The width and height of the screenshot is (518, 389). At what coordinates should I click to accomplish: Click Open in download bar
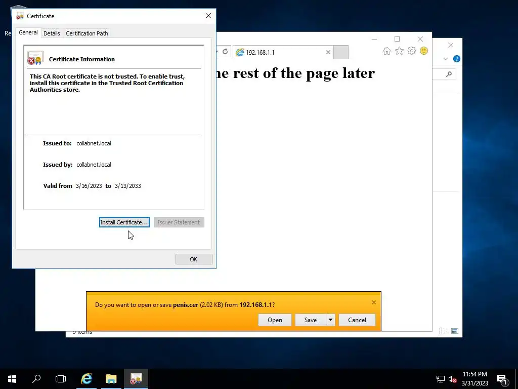(x=275, y=320)
